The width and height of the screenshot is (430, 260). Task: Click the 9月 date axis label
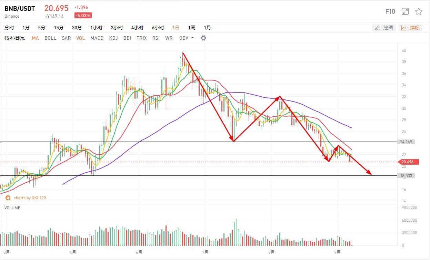337,252
